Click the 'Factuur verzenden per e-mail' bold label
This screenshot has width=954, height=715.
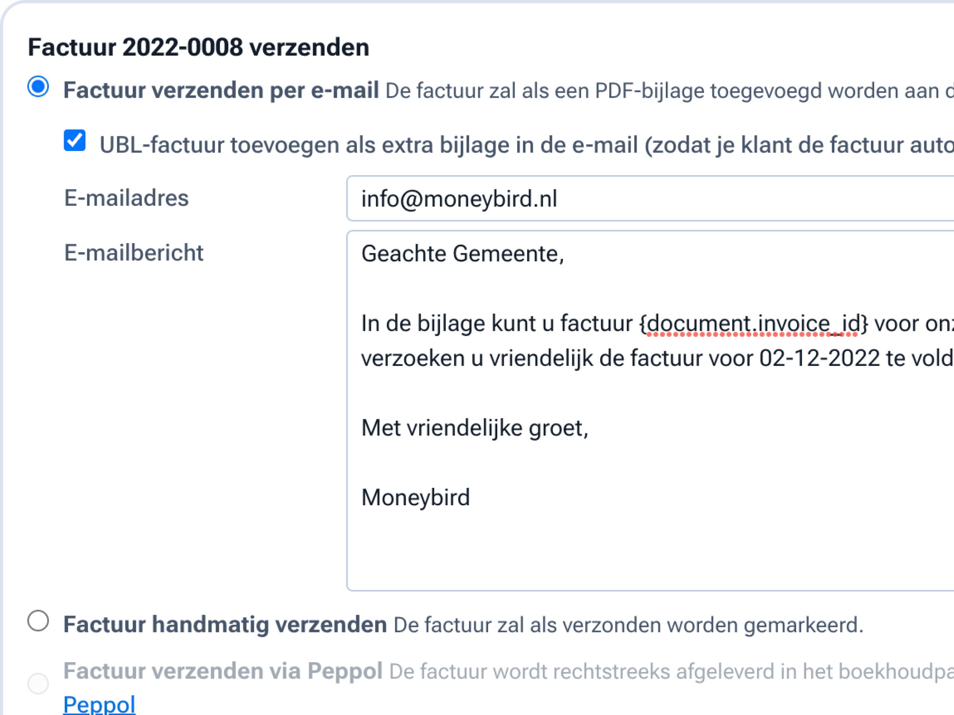pyautogui.click(x=221, y=91)
